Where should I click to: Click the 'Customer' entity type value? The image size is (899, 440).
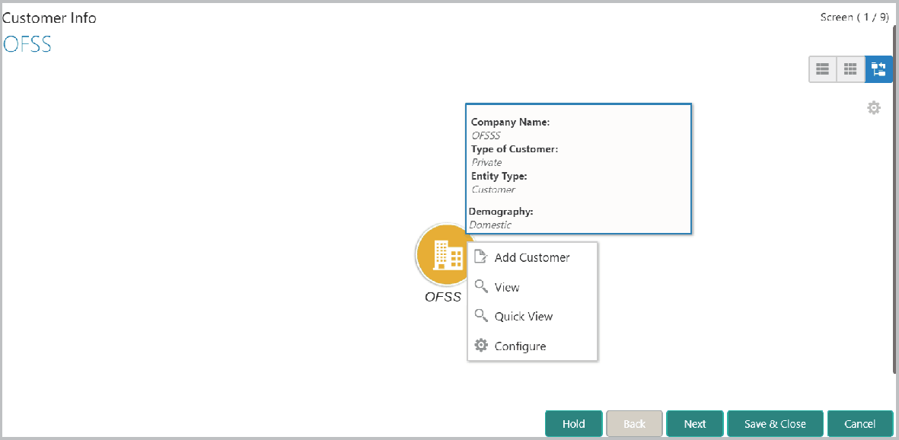click(x=493, y=190)
